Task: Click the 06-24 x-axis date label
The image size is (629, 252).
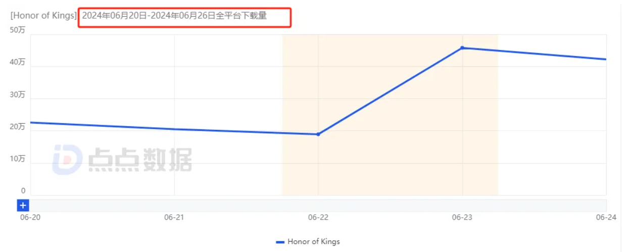Action: tap(605, 217)
